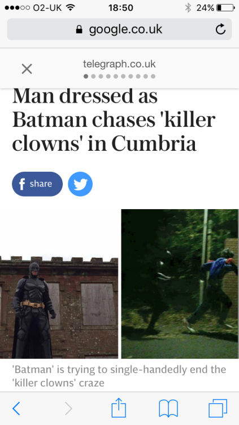Screen dimensions: 239x425
Task: Close the telegraph.co.uk AMP viewer
Action: [x=27, y=69]
